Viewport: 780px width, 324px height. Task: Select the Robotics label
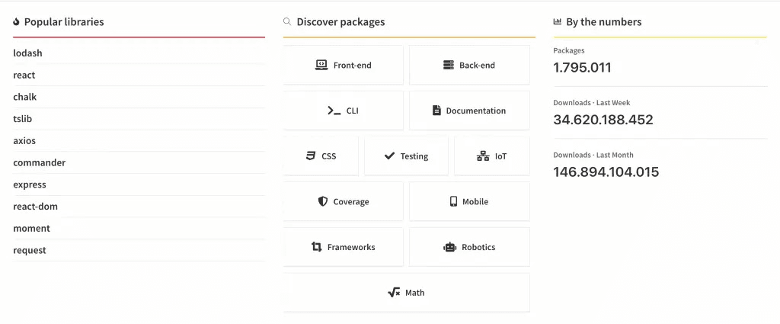[478, 247]
